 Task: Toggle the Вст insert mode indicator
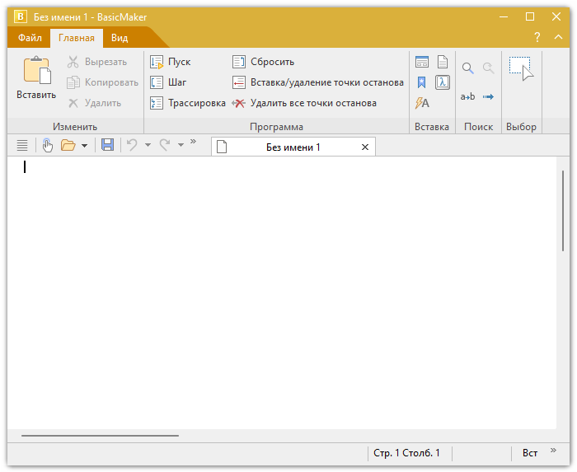coord(530,453)
